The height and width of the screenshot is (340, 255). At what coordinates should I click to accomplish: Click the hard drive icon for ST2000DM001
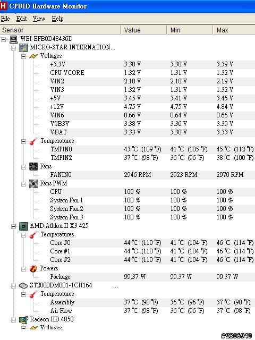coord(23,286)
